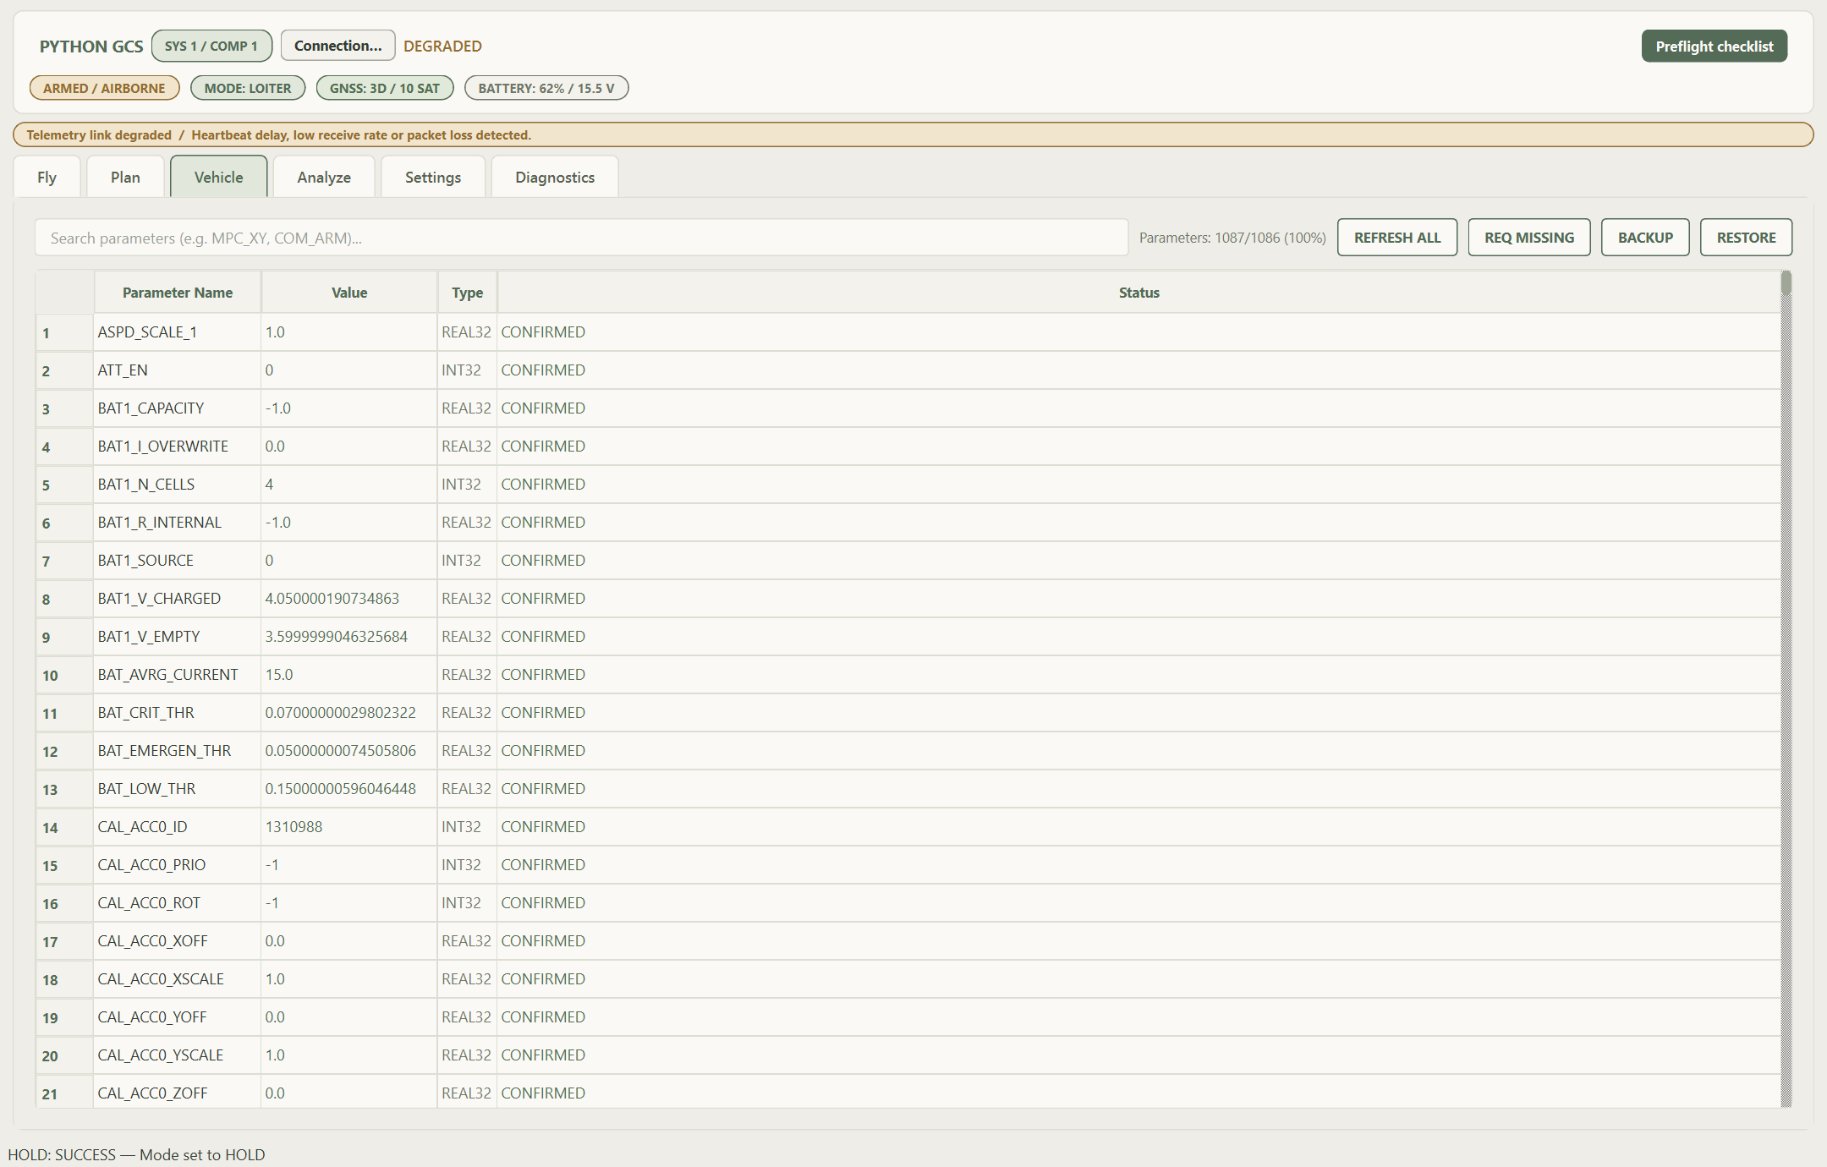Open the Connection... button
This screenshot has width=1827, height=1167.
(x=337, y=46)
